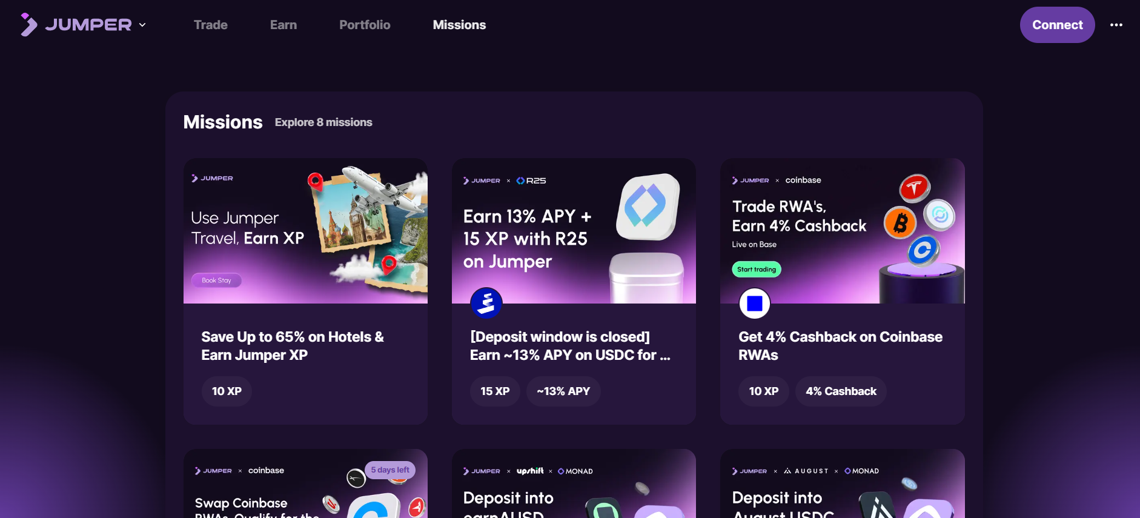The width and height of the screenshot is (1140, 518).
Task: Open the Upshift Monad deposit mission card
Action: (x=574, y=483)
